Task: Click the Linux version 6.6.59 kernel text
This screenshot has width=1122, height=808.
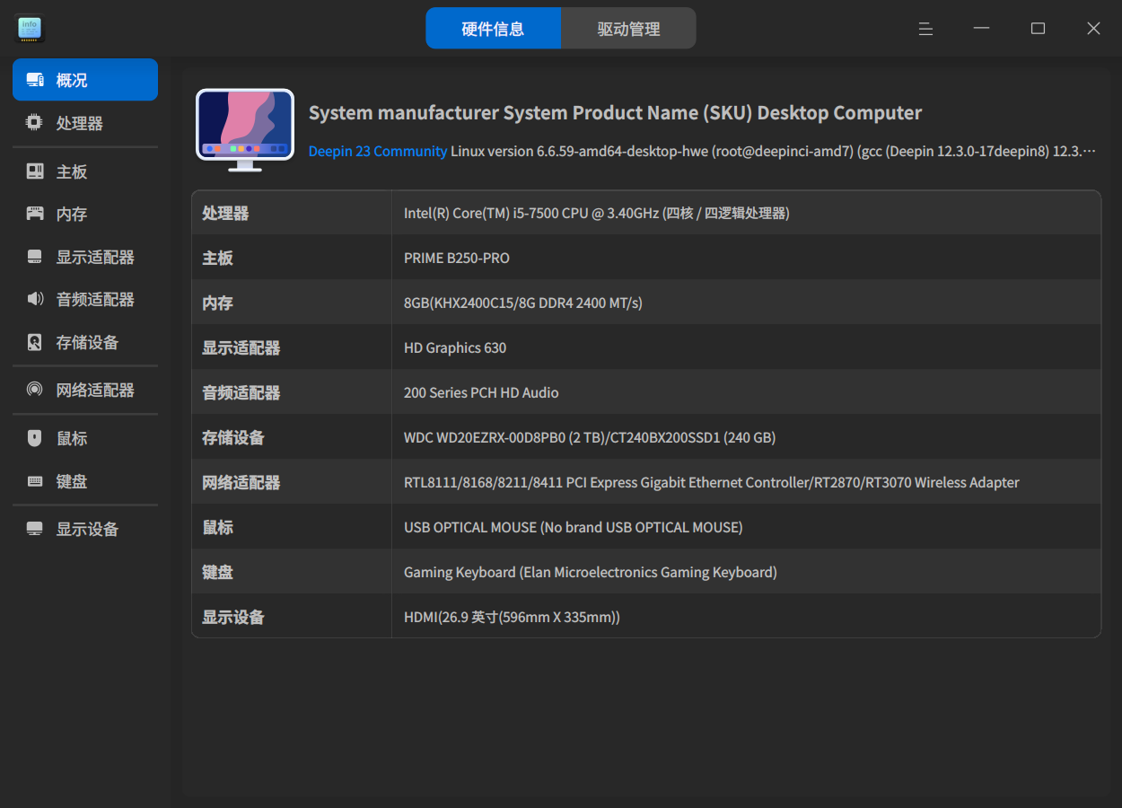Action: 774,151
